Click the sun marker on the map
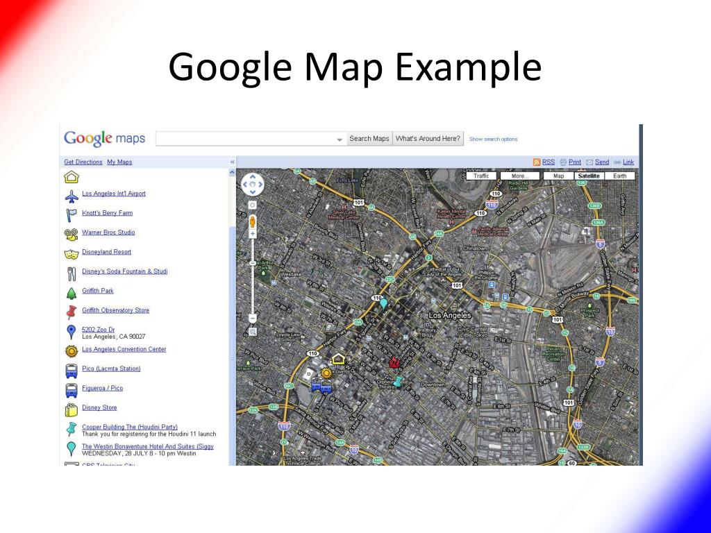This screenshot has height=533, width=711. click(326, 373)
